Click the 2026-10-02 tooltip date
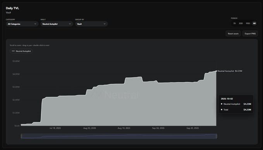 227,99
